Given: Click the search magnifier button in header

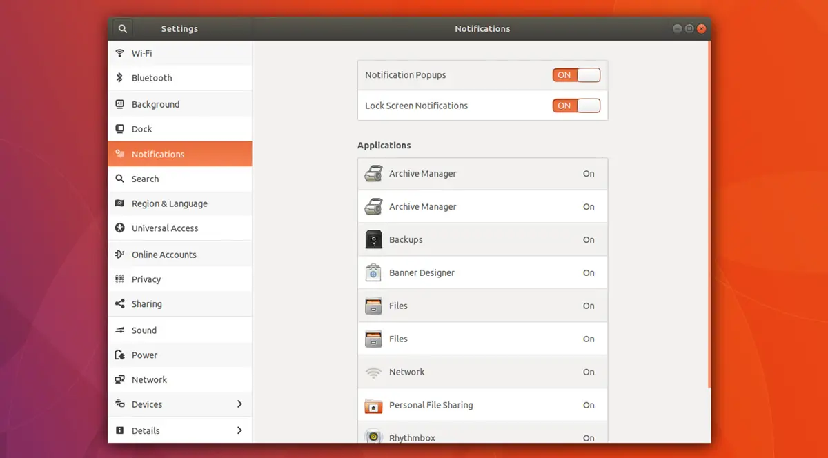Looking at the screenshot, I should coord(122,29).
